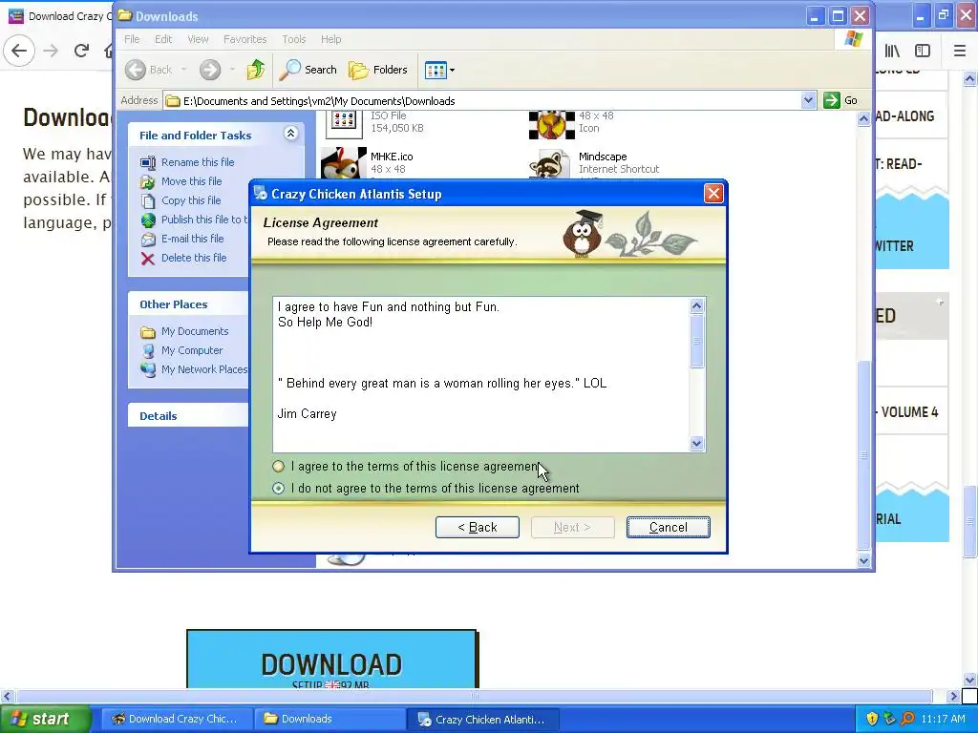Click the 11:17 AM system clock
The height and width of the screenshot is (733, 978).
(943, 719)
